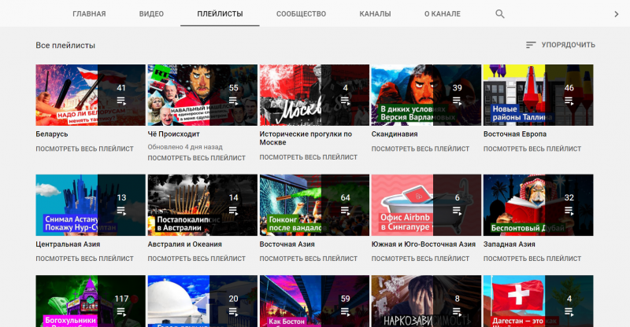Open the Сообщество tab
630x327 pixels.
301,13
